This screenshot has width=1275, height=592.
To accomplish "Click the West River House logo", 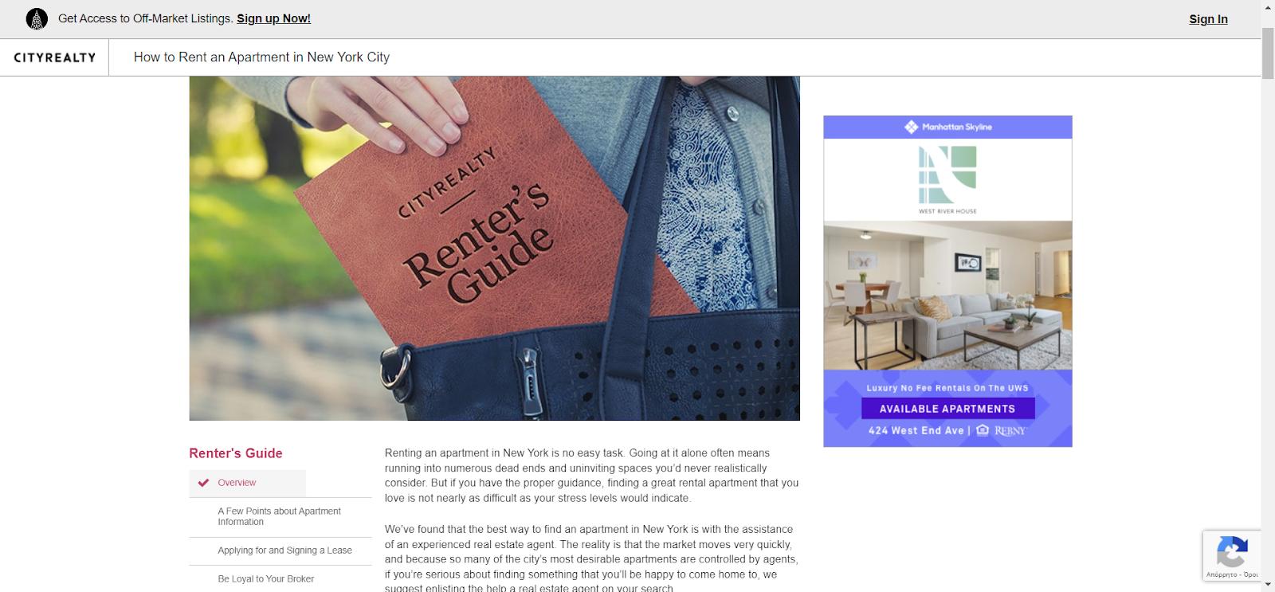I will tap(947, 180).
